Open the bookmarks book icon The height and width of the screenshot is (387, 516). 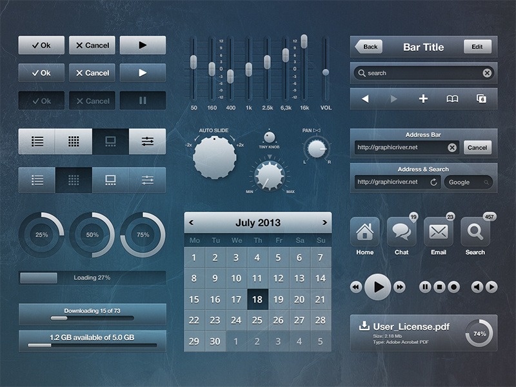pyautogui.click(x=452, y=99)
